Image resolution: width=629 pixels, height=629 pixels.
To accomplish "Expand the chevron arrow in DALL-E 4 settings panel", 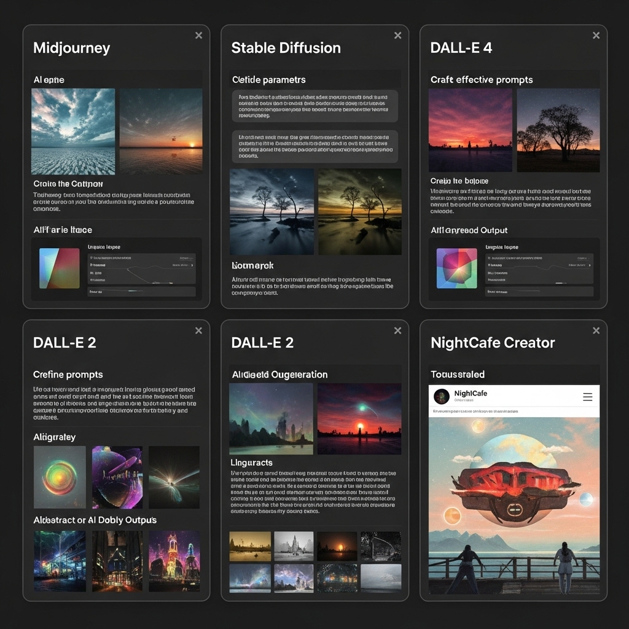I will [590, 265].
